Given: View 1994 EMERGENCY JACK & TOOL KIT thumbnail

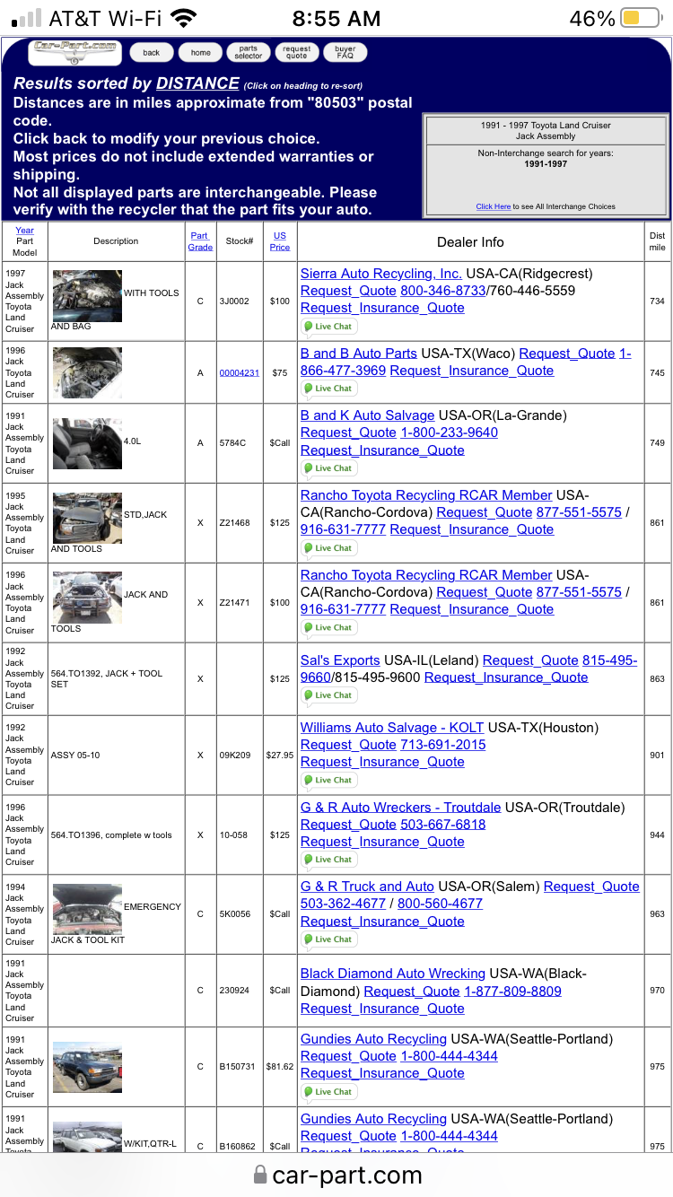Looking at the screenshot, I should 87,909.
